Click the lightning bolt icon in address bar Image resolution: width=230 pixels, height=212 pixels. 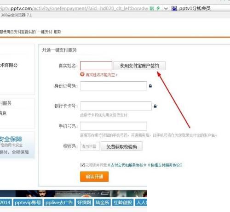(x=158, y=8)
